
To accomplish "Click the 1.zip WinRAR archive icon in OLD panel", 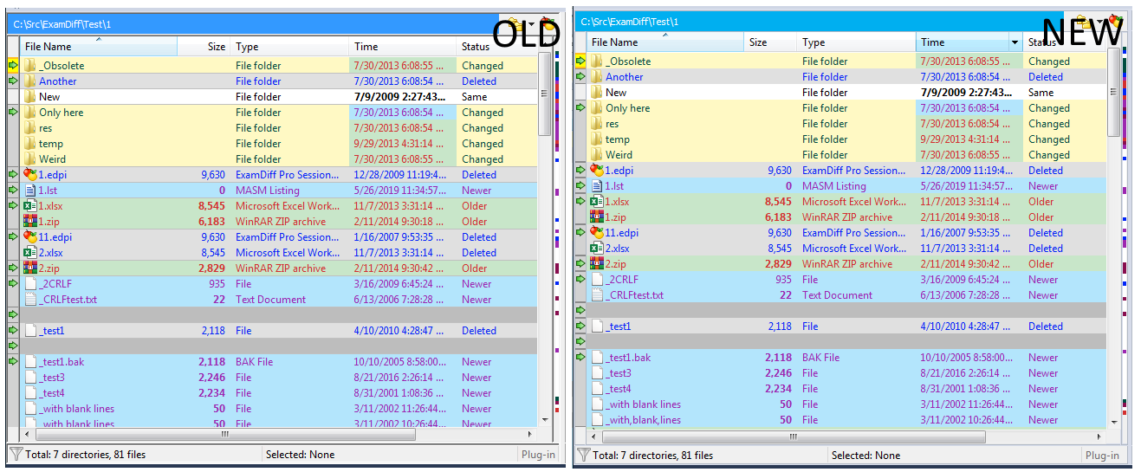I will click(30, 222).
